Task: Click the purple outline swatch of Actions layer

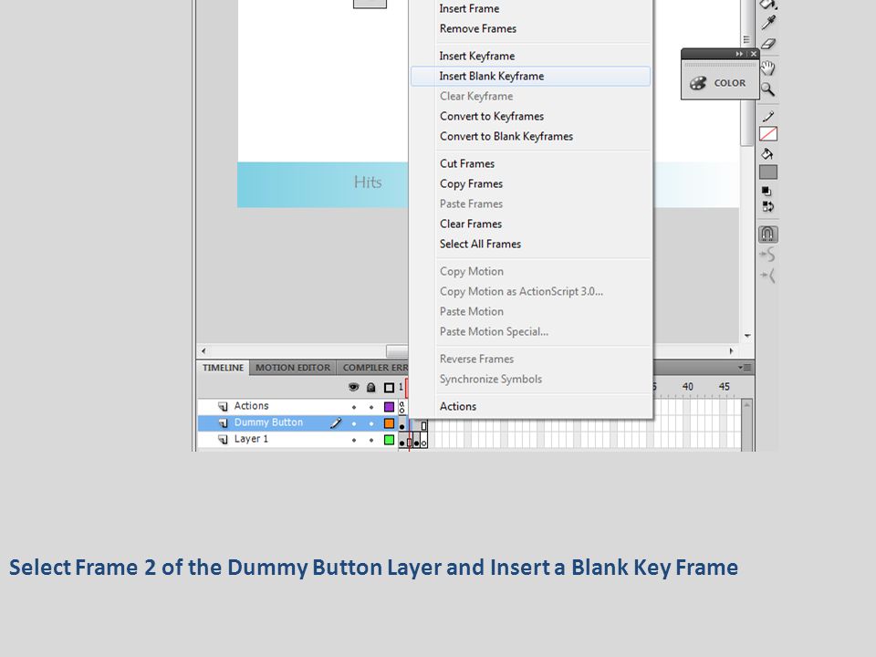Action: coord(390,407)
